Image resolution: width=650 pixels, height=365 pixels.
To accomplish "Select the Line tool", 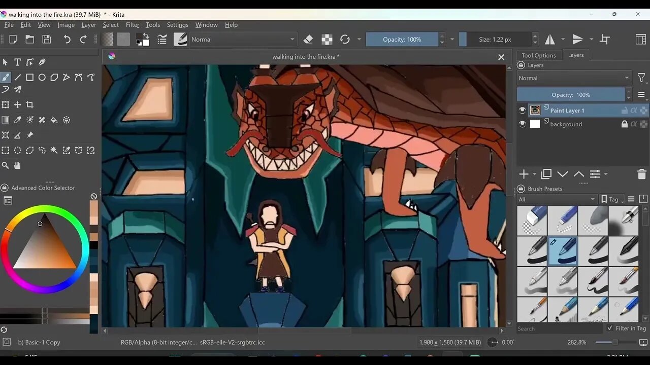I will point(18,78).
